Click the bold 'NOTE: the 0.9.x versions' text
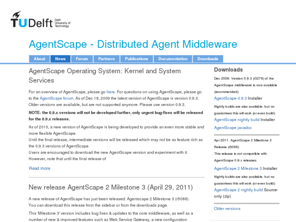Viewport: 296px width, 222px height. 116,116
